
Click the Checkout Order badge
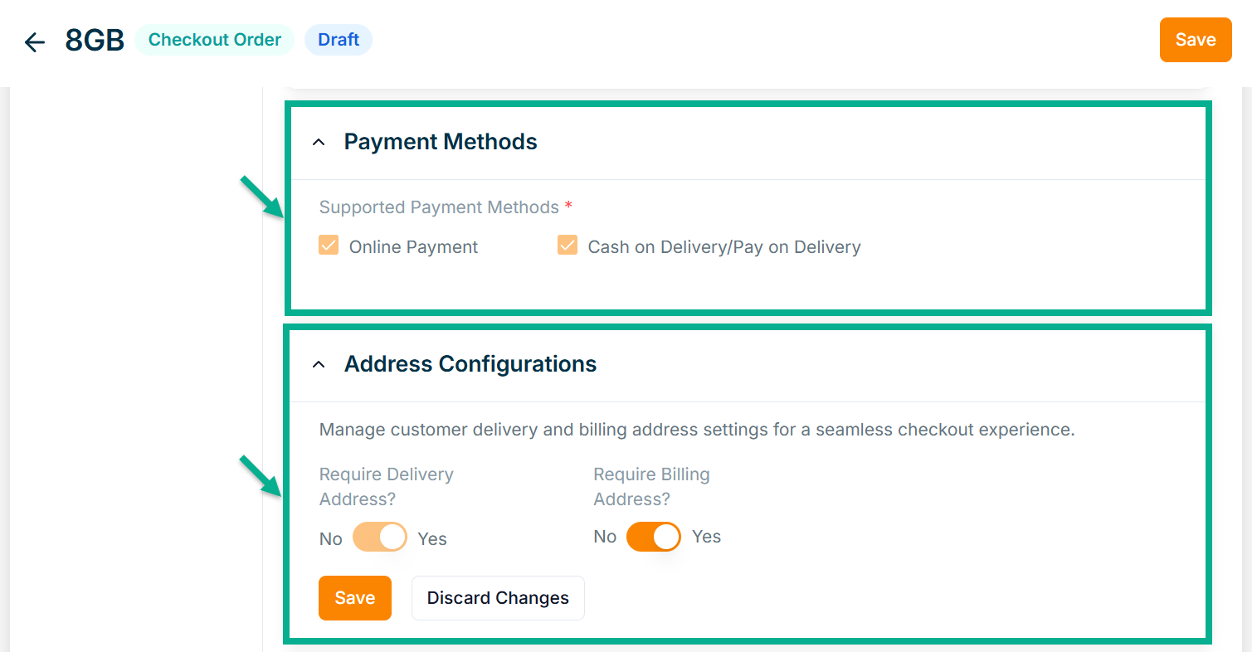coord(214,40)
